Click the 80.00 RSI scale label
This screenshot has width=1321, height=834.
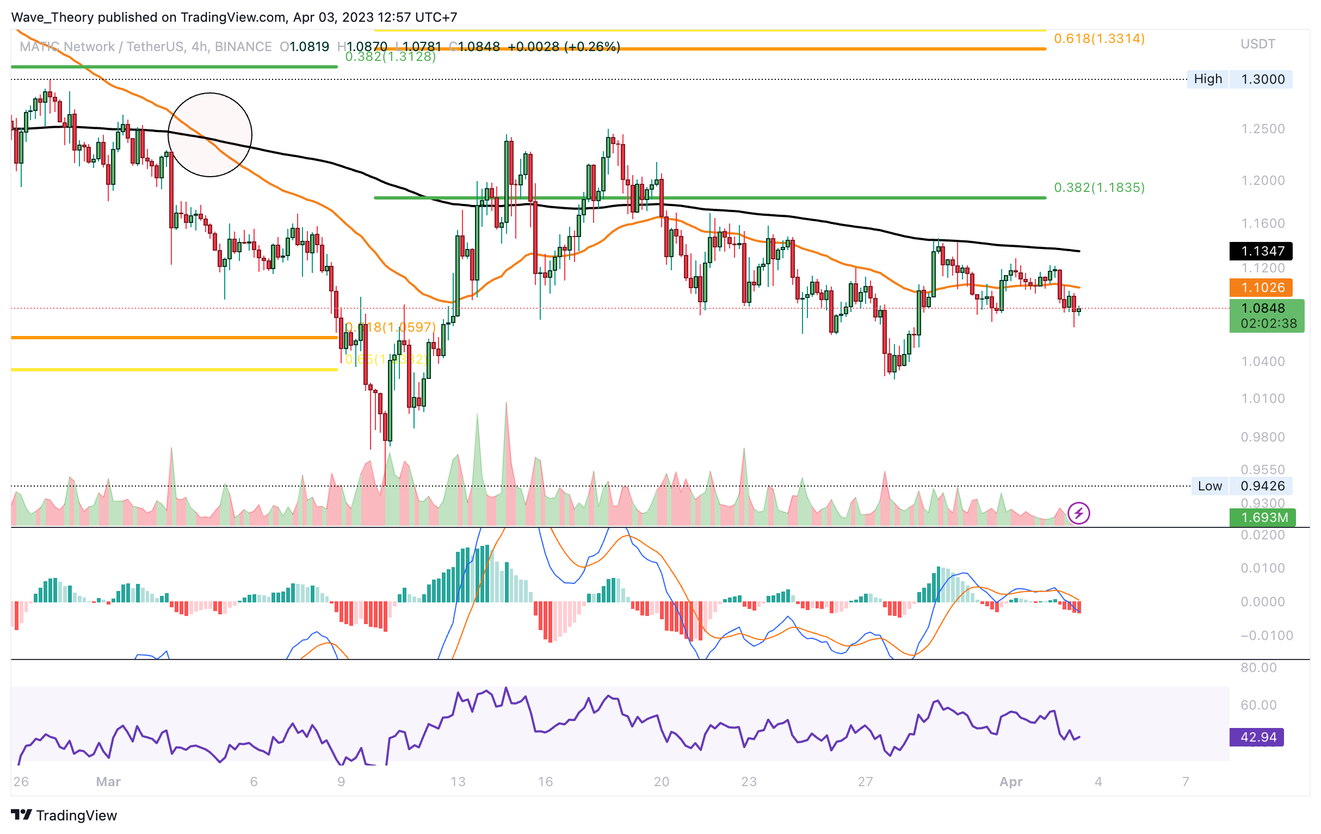tap(1258, 667)
